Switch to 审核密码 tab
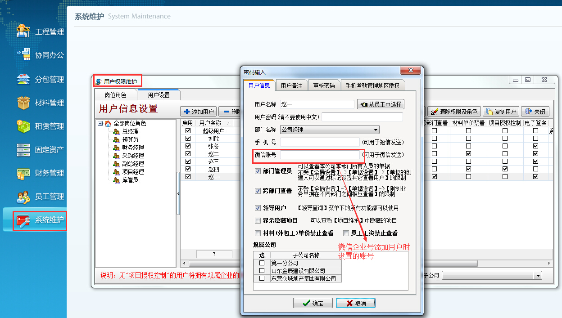Viewport: 562px width, 318px height. point(324,85)
